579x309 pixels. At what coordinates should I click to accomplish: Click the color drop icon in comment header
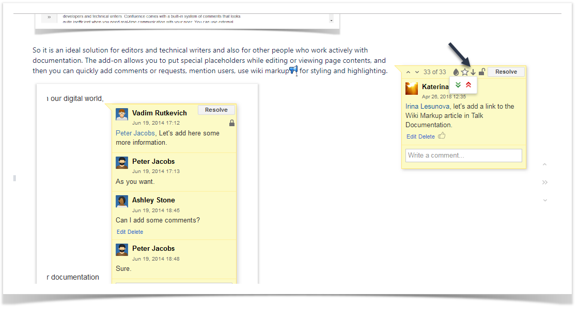pyautogui.click(x=456, y=72)
